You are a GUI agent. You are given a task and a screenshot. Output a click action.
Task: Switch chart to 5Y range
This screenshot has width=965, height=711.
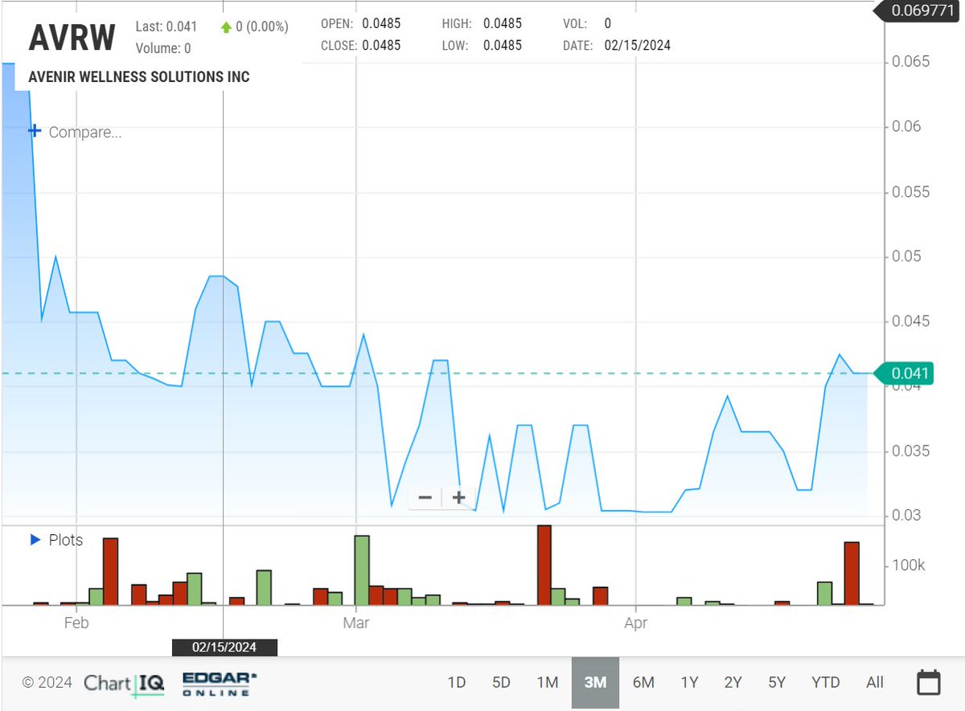point(776,683)
